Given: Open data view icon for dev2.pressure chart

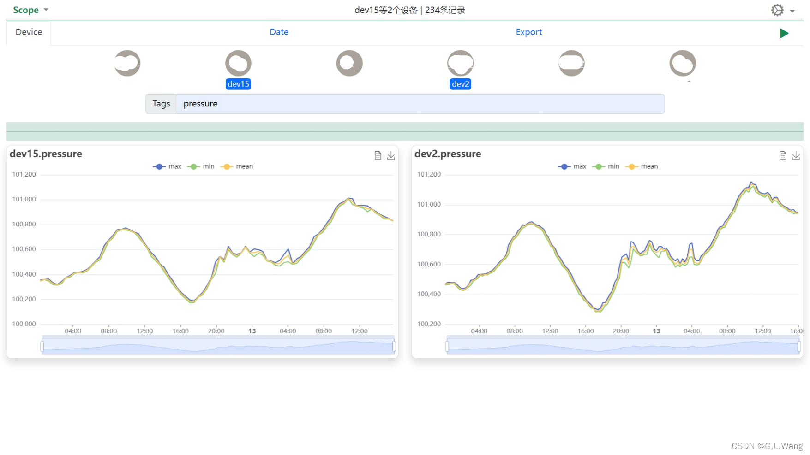Looking at the screenshot, I should point(783,155).
